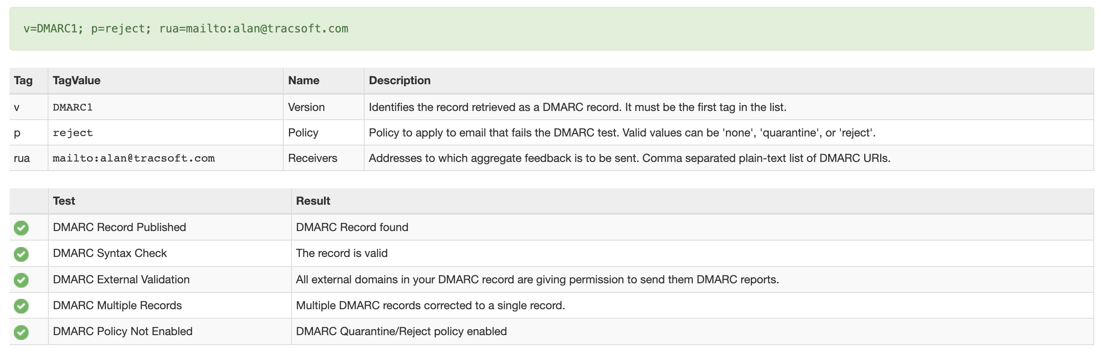Screen dimensions: 1102x355
Task: Click the DMARC1 version tag value
Action: pos(73,108)
